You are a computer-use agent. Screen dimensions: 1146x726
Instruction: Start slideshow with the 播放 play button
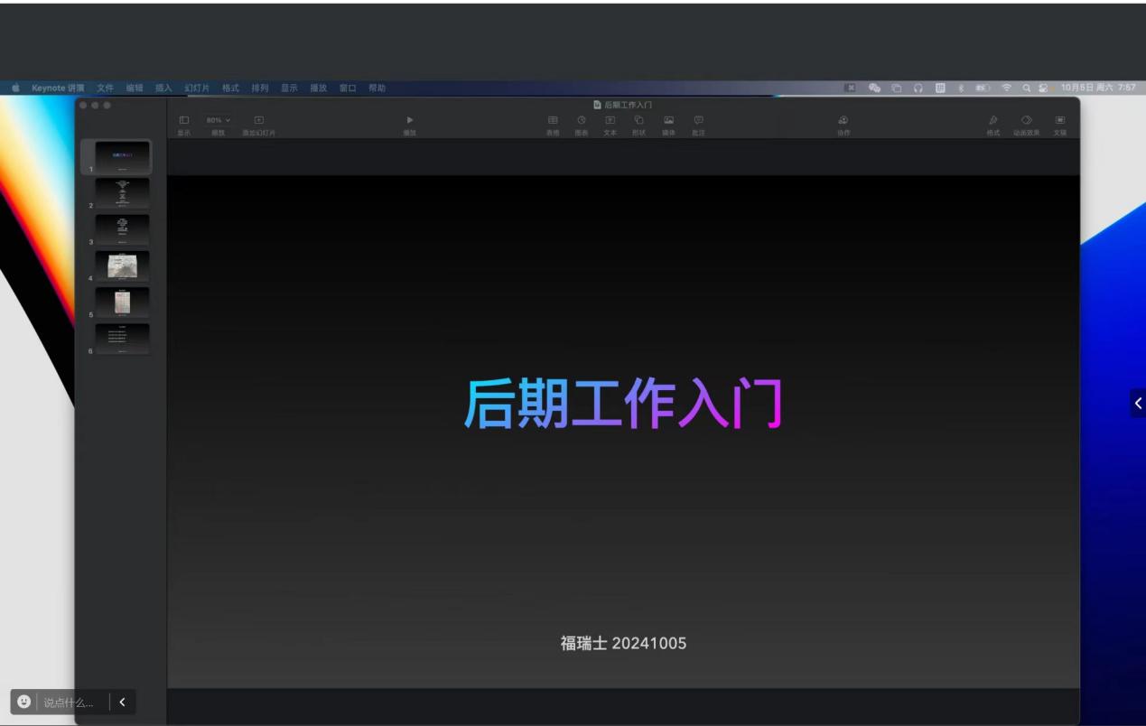click(409, 121)
